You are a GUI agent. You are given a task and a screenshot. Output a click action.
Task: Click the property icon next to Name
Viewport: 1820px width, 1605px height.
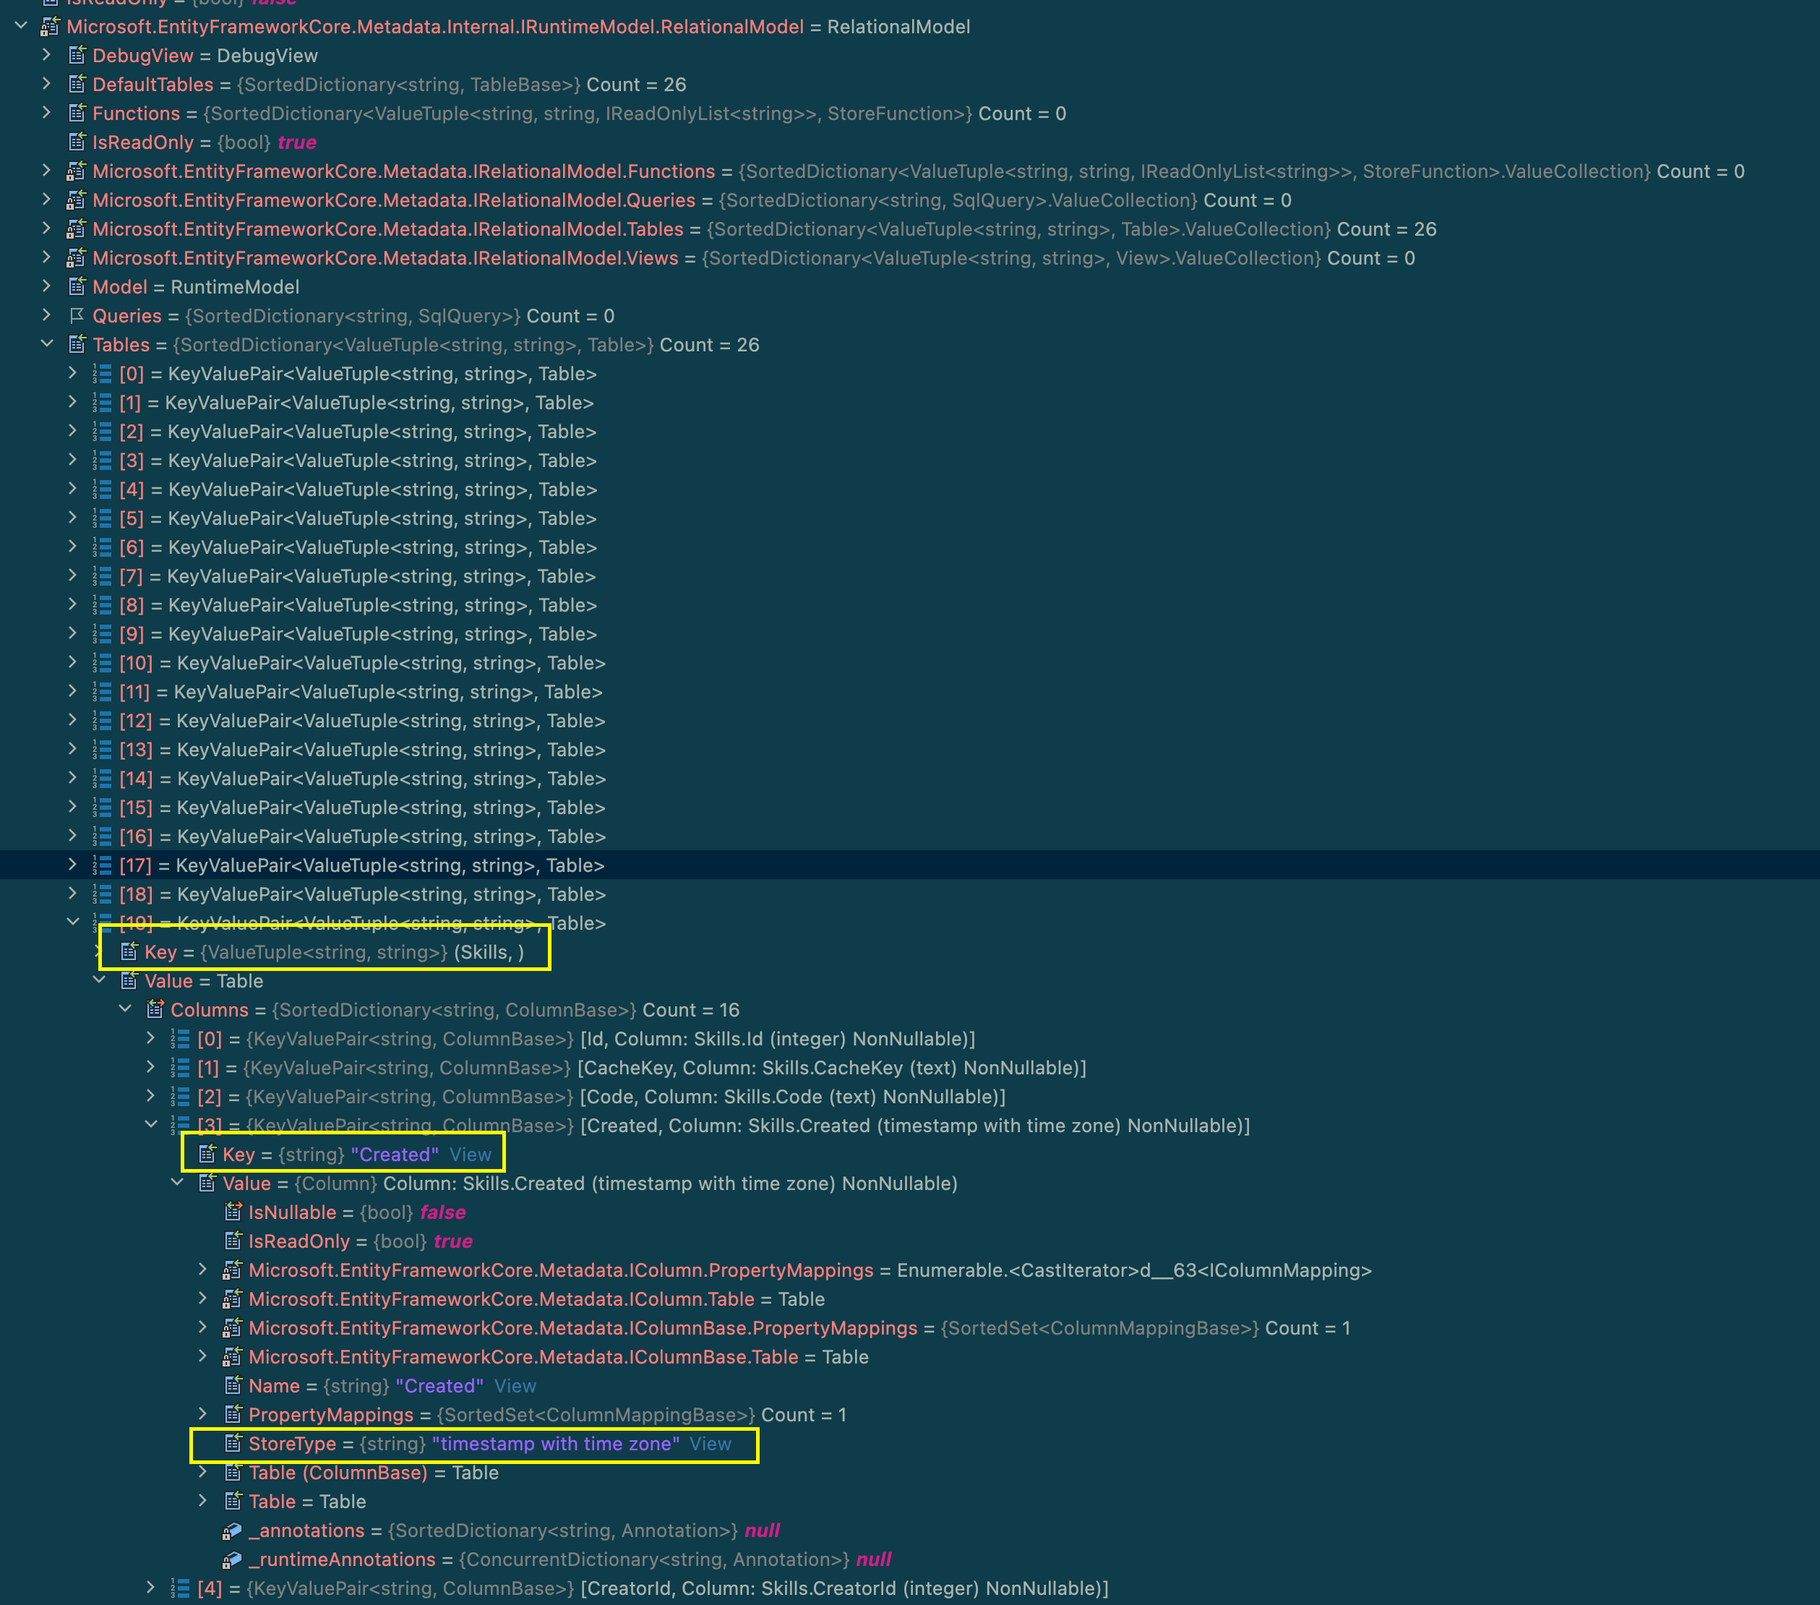coord(235,1386)
